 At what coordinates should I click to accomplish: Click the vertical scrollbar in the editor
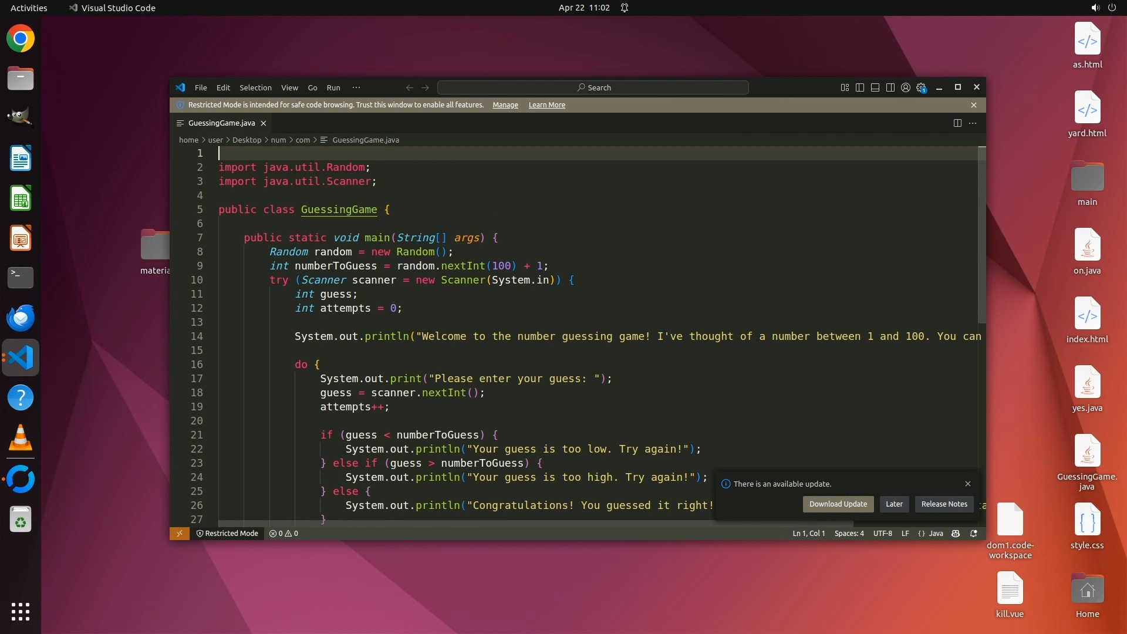tap(981, 235)
